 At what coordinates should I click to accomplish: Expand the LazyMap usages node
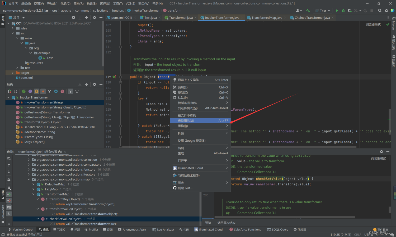(33, 189)
